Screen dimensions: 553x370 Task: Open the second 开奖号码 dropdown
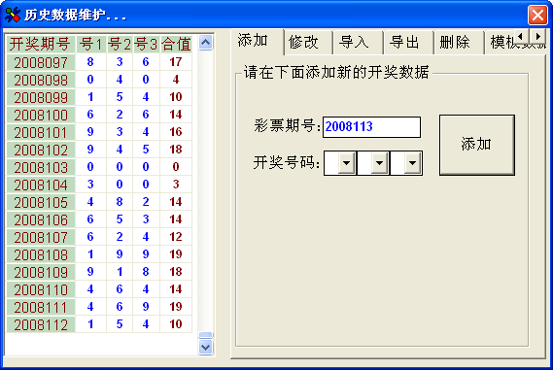[379, 163]
